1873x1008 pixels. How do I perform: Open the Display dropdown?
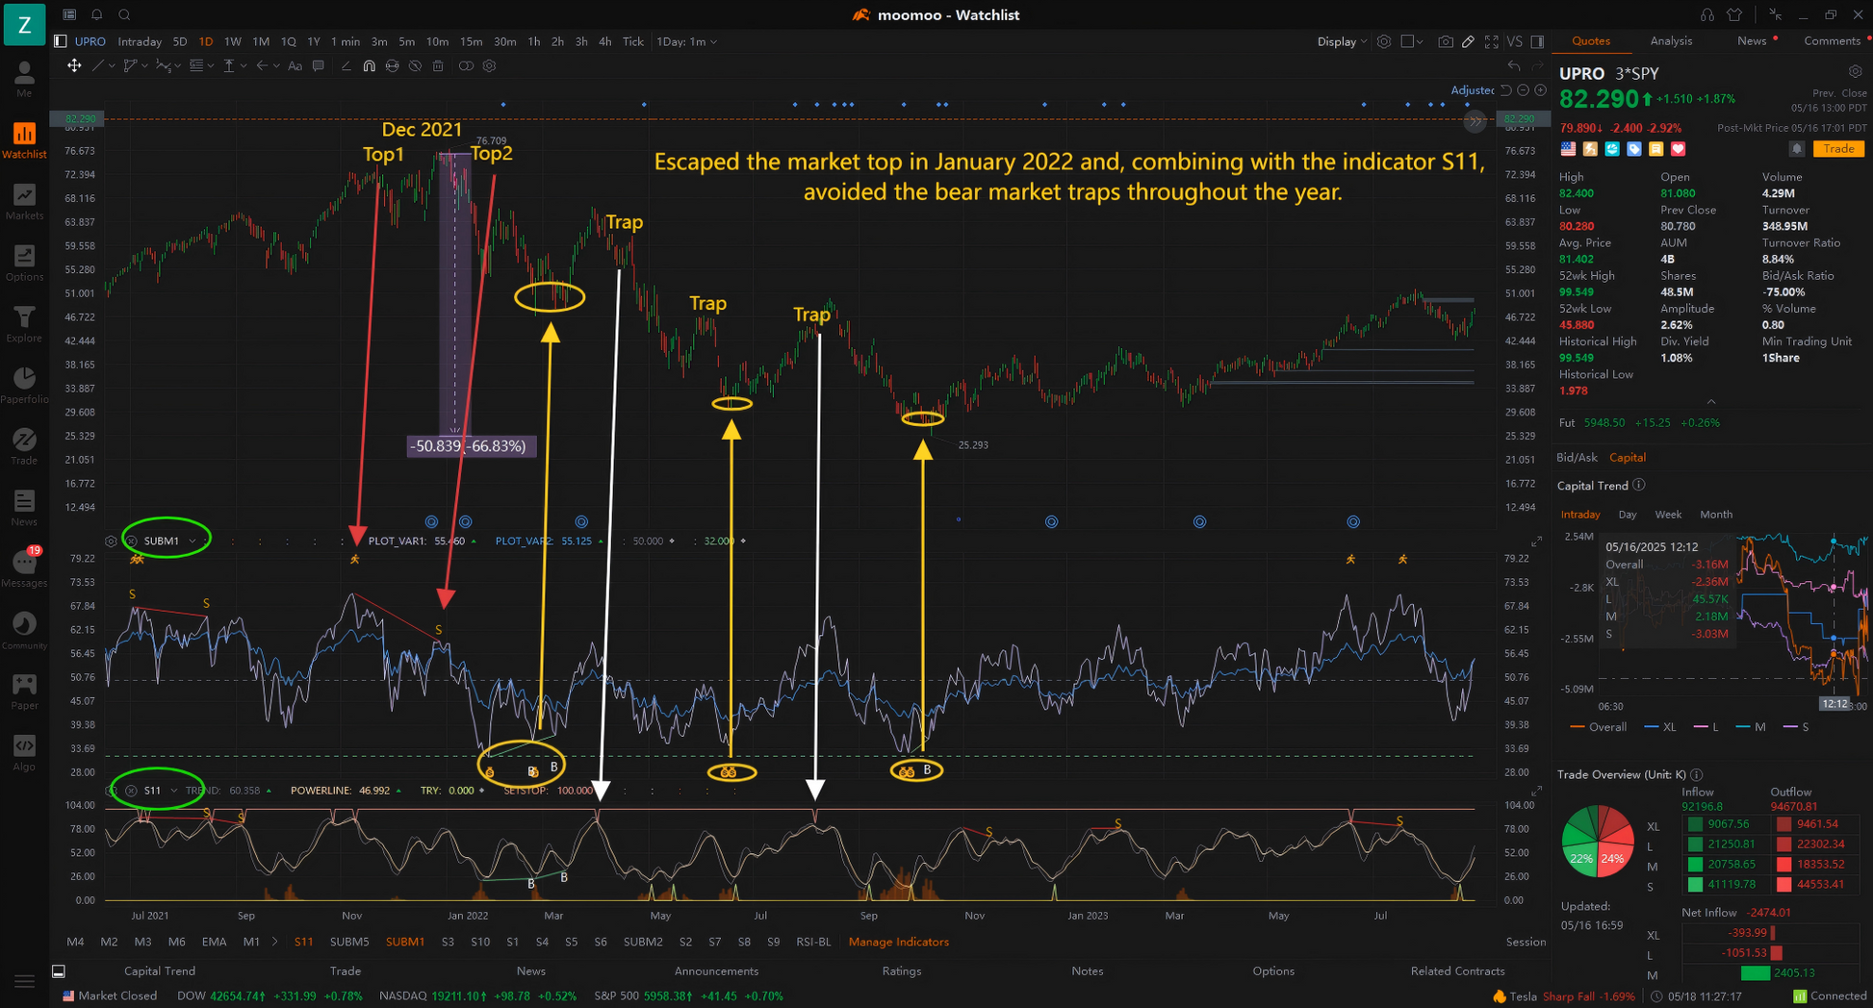(1342, 42)
